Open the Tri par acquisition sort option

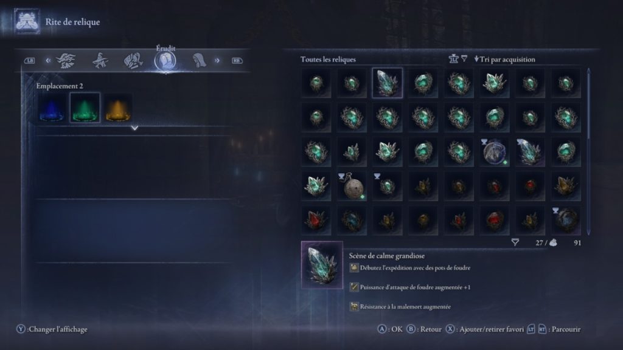[504, 60]
